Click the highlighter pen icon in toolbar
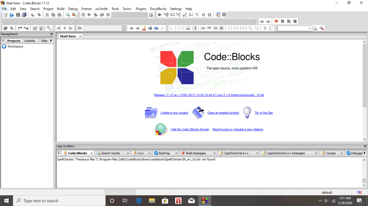 [144, 28]
